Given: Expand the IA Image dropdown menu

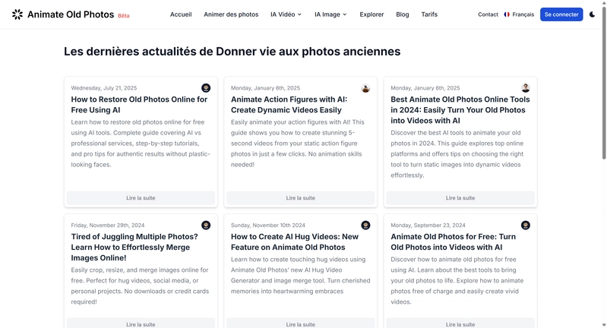Looking at the screenshot, I should click(x=330, y=14).
